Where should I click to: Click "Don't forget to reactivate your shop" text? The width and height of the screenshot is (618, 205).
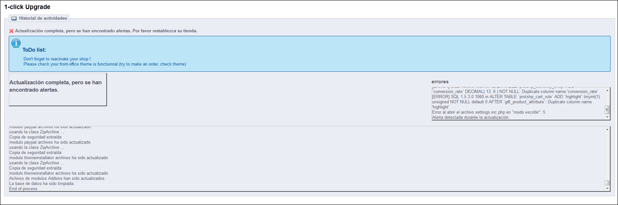click(57, 59)
